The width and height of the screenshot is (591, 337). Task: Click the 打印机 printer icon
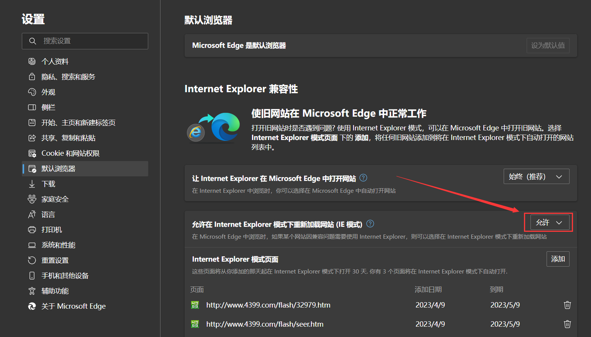pos(32,230)
